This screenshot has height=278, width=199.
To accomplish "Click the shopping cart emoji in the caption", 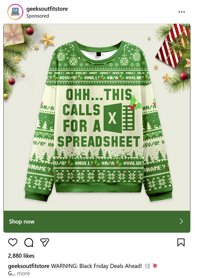I will [x=147, y=266].
